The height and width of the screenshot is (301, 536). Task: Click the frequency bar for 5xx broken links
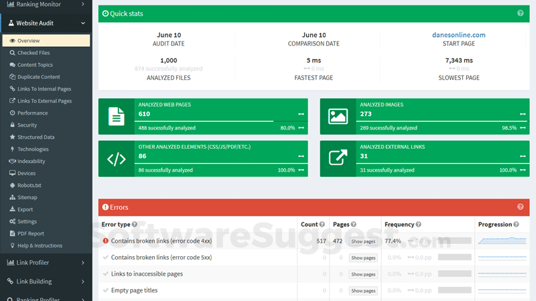(x=455, y=257)
